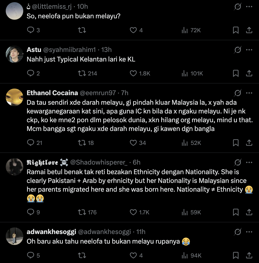Screen dimensions: 259x263
Task: Repost Nightlore's tweet with 176 reposts
Action: [x=82, y=212]
